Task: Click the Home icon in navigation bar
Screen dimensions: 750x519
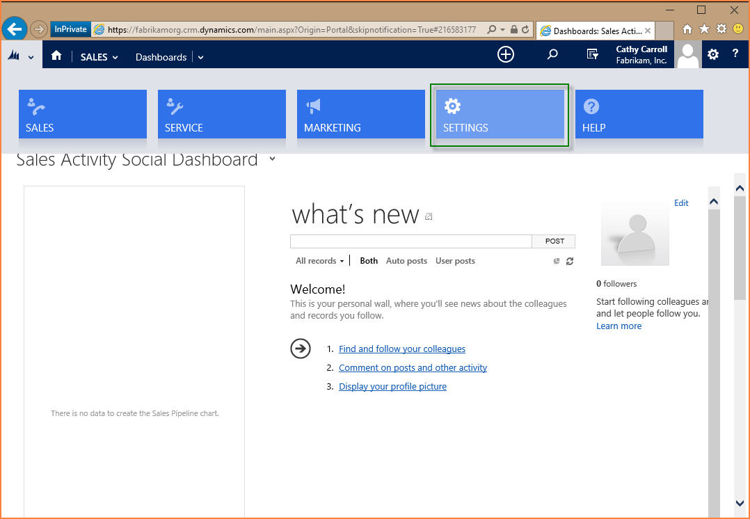Action: click(56, 56)
